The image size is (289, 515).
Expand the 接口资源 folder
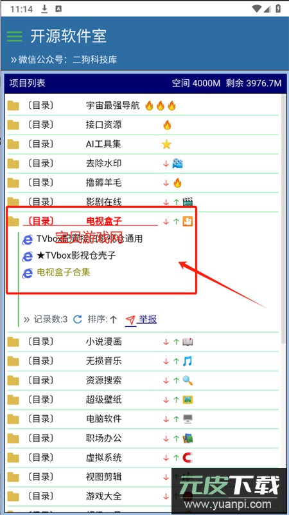[x=103, y=125]
